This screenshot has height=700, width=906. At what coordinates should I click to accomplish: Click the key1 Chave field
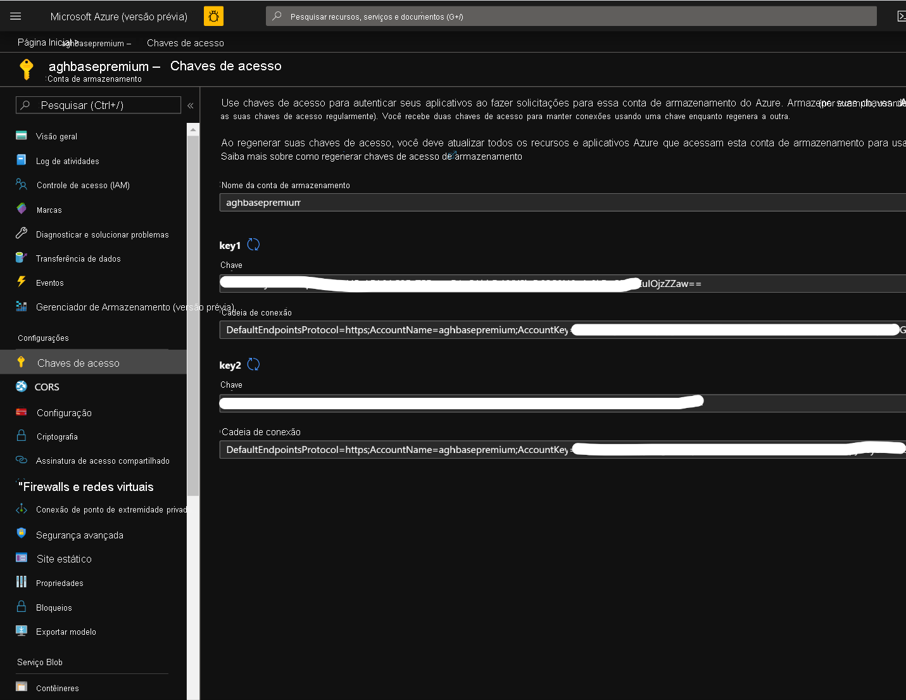563,283
